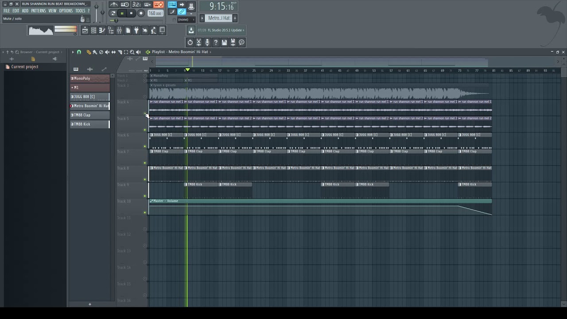This screenshot has width=567, height=319.
Task: Choose the Select tool in Playlist toolbar
Action: point(126,52)
